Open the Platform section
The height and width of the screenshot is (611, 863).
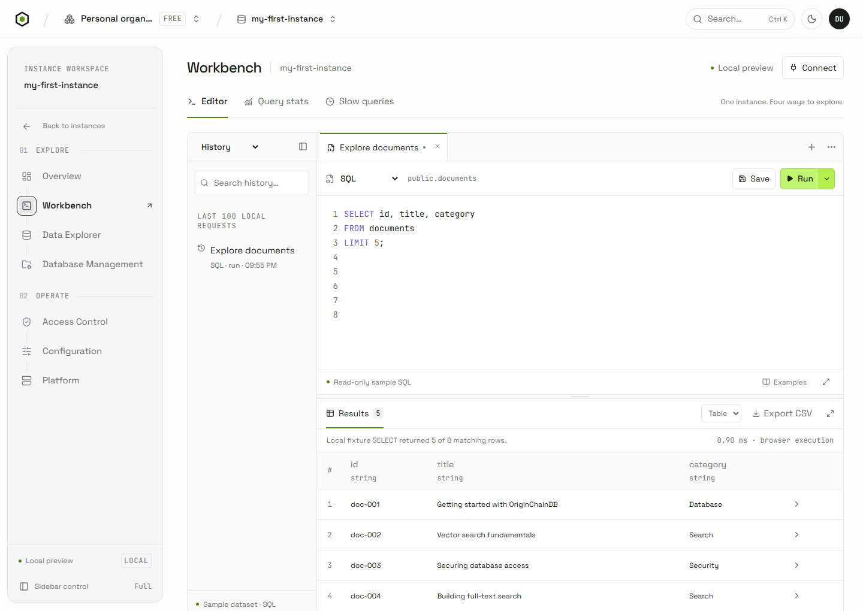pos(61,380)
